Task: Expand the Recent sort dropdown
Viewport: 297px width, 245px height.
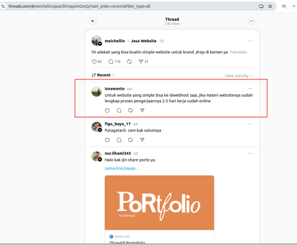Action: [103, 75]
